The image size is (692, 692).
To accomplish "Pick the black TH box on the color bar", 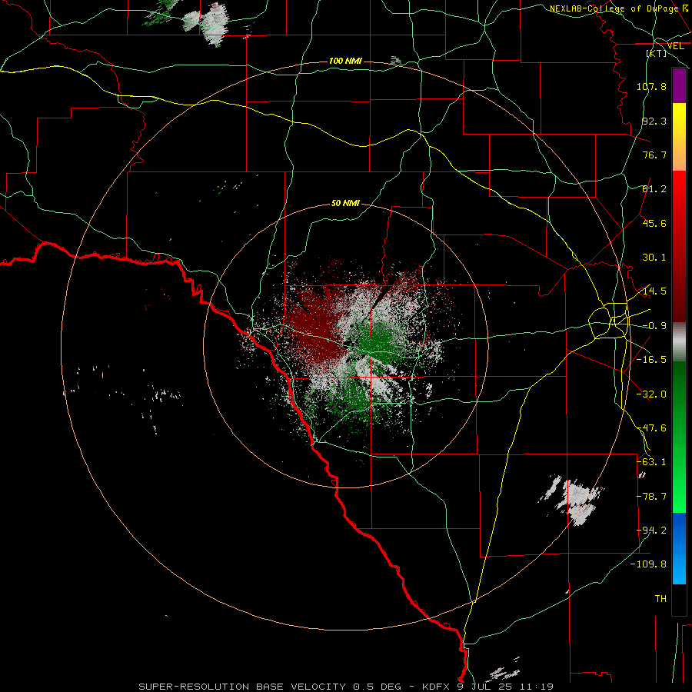I will 679,600.
